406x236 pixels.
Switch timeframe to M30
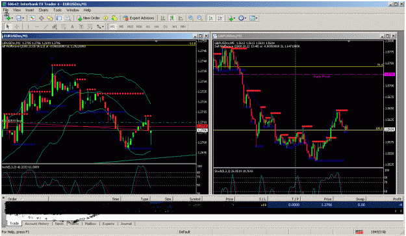(x=139, y=27)
